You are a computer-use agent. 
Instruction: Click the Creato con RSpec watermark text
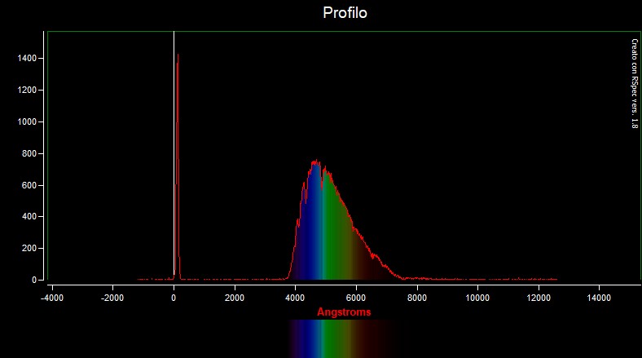pyautogui.click(x=634, y=83)
